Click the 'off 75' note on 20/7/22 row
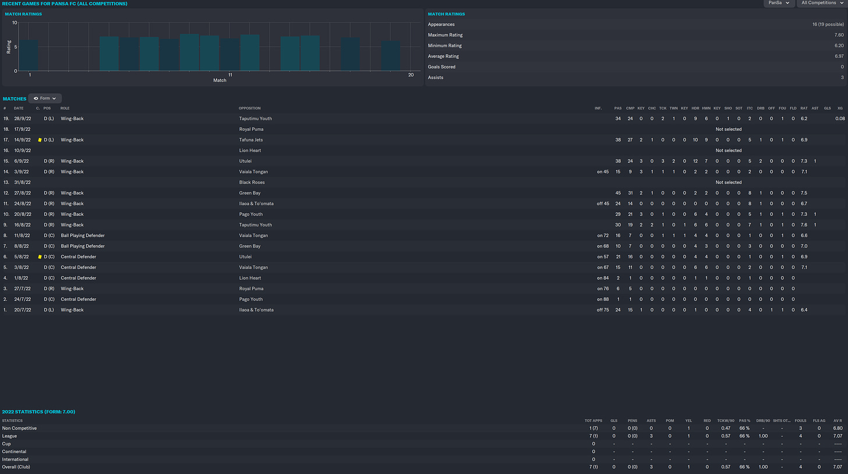This screenshot has width=848, height=474. click(602, 310)
